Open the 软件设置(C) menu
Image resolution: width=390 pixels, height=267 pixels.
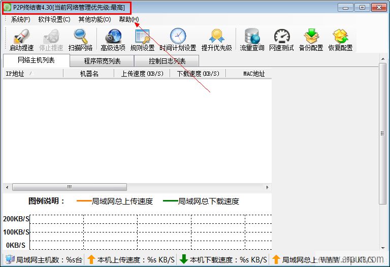tap(54, 19)
